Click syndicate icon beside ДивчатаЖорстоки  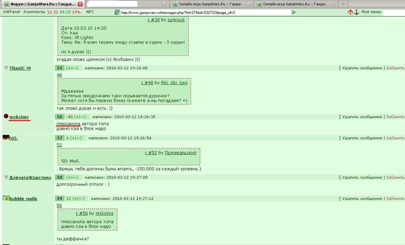6,177
